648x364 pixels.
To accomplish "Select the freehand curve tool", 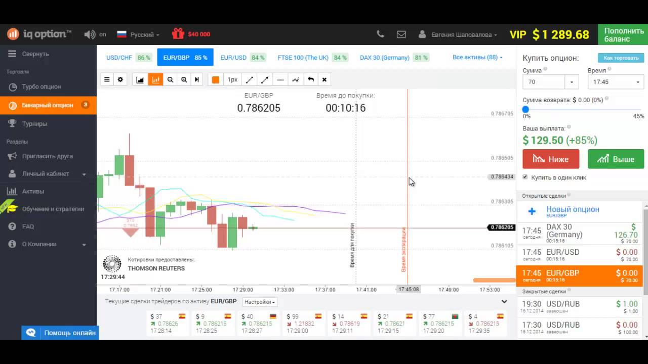I will [x=296, y=79].
